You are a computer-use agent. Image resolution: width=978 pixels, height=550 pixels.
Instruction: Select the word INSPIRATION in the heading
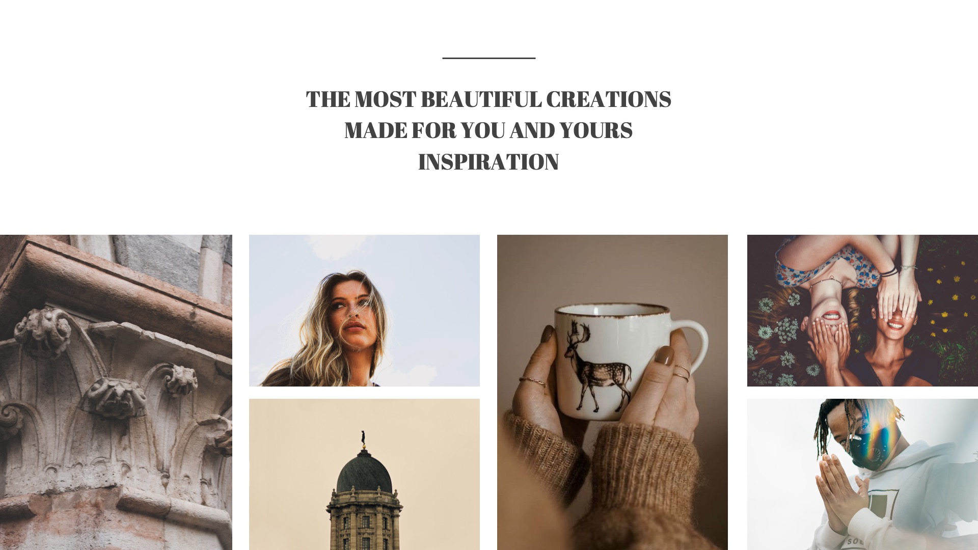coord(488,162)
